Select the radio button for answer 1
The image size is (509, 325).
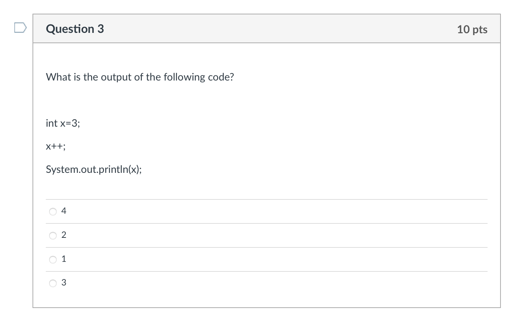point(53,260)
